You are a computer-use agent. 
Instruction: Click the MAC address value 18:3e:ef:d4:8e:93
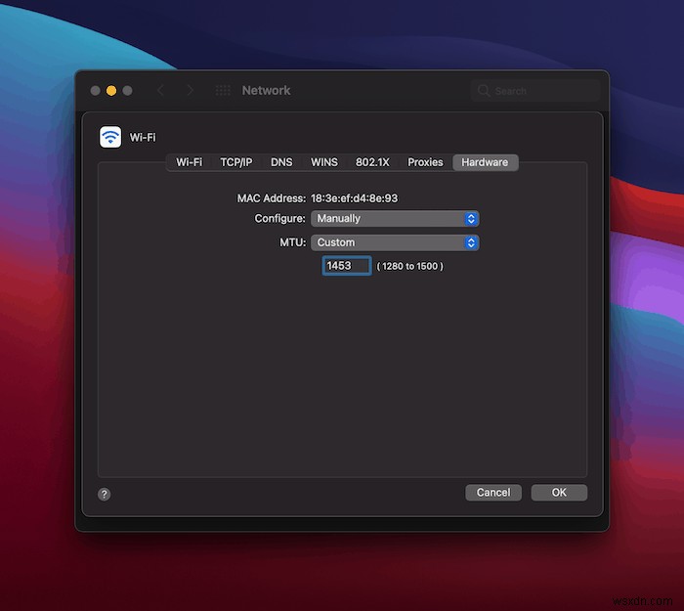click(x=354, y=198)
